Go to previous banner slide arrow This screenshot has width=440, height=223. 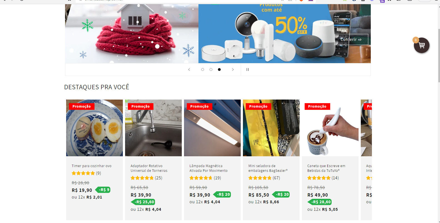click(x=189, y=70)
